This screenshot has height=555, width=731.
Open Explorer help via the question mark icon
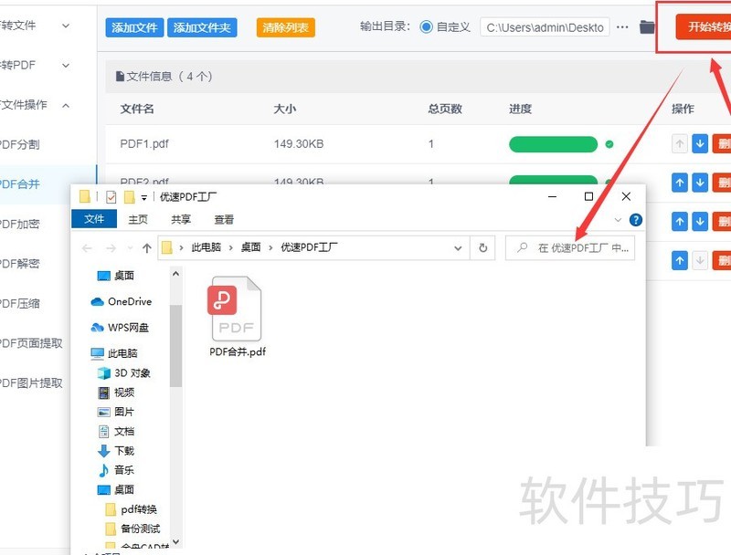[x=636, y=219]
